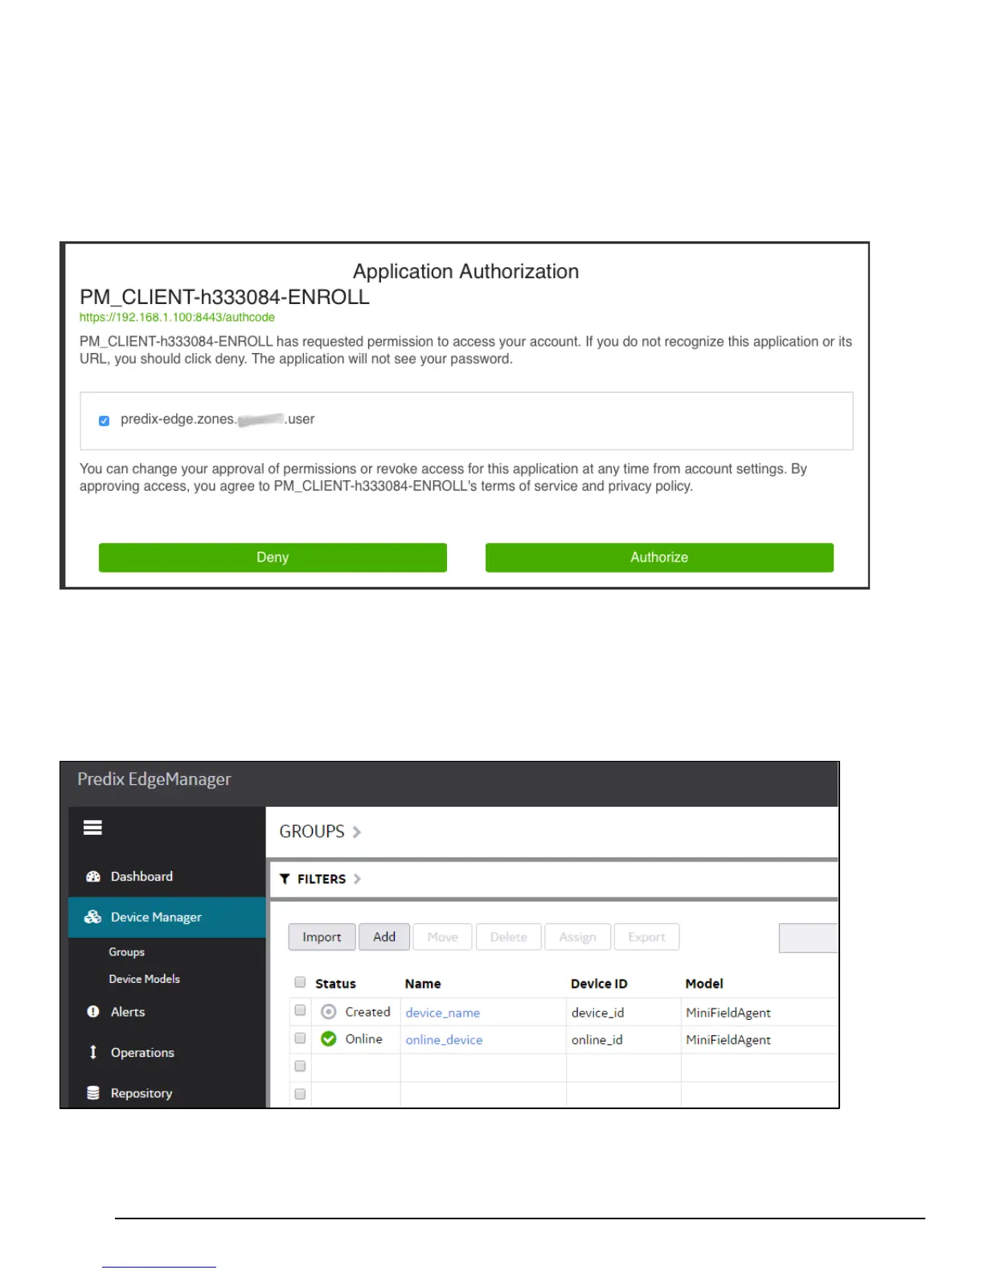This screenshot has width=984, height=1274.
Task: Click the Operations arrows icon
Action: 93,1052
